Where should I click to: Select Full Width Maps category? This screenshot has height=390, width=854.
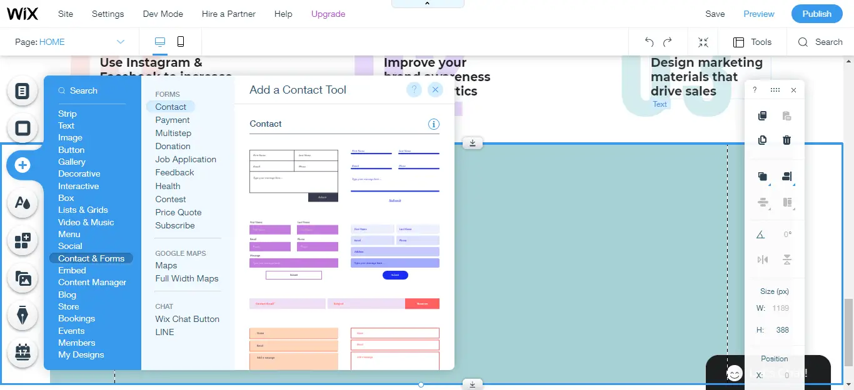coord(187,278)
